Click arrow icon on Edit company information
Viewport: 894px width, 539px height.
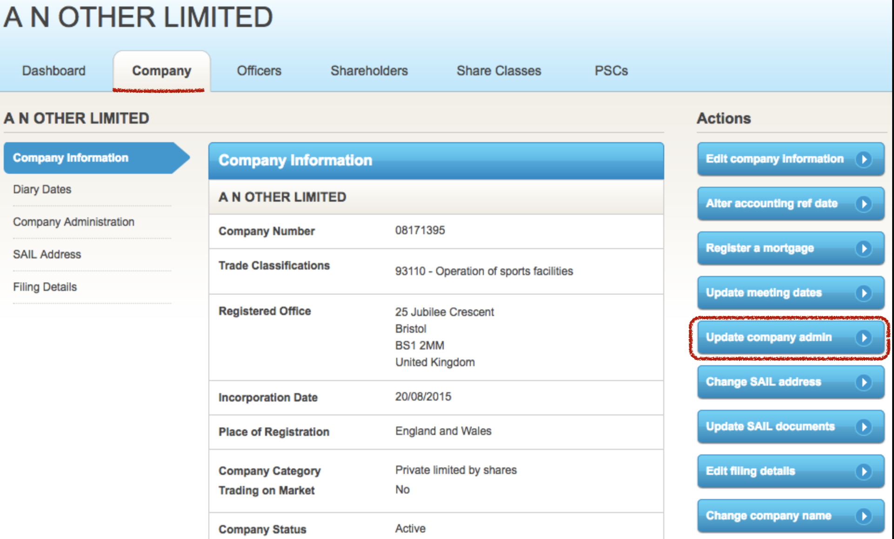tap(864, 159)
